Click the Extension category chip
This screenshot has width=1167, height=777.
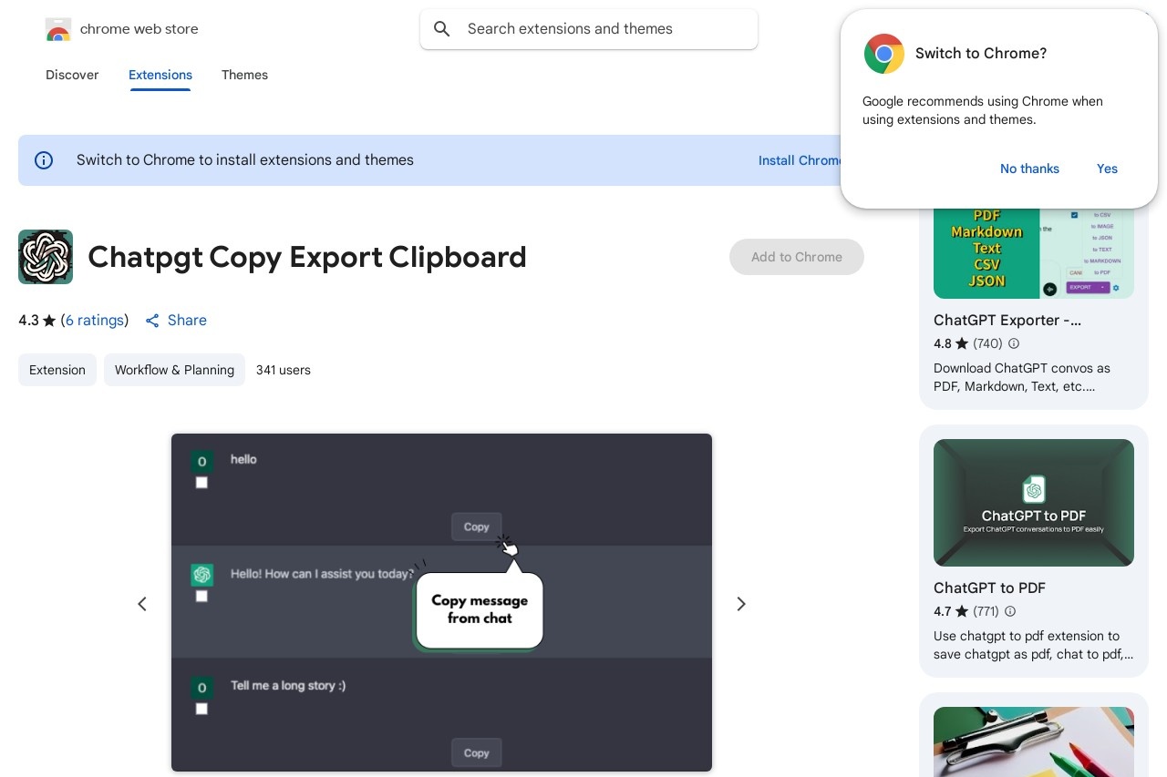point(57,370)
